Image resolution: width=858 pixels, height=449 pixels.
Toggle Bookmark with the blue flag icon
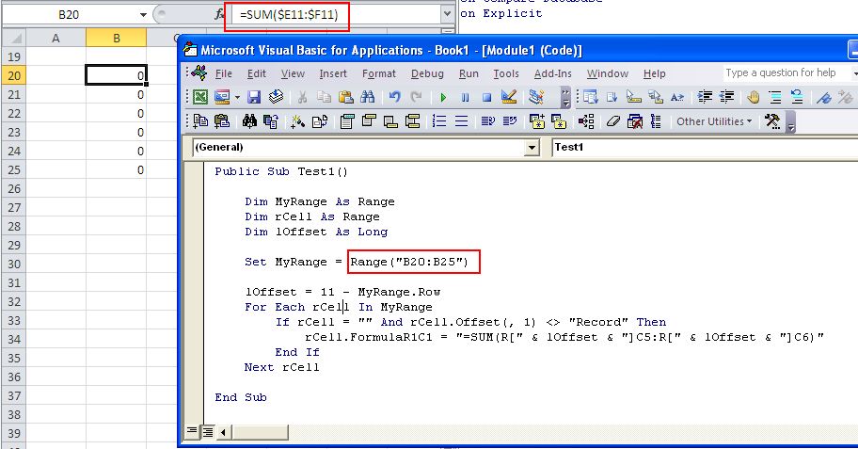[x=823, y=98]
